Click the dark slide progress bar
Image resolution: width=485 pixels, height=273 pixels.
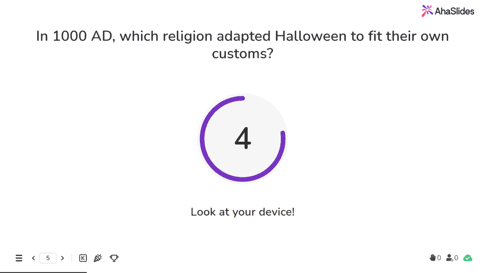click(43, 272)
